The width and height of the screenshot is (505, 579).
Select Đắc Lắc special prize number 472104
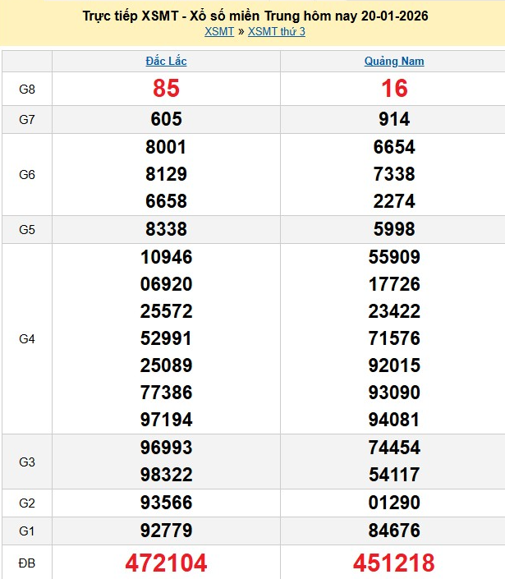pyautogui.click(x=166, y=563)
